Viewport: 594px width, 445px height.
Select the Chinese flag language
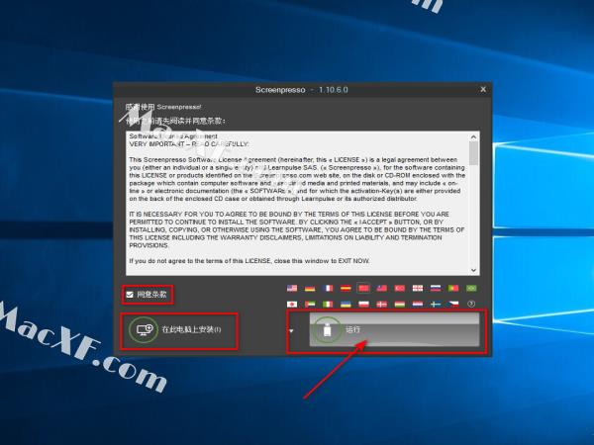[x=363, y=289]
